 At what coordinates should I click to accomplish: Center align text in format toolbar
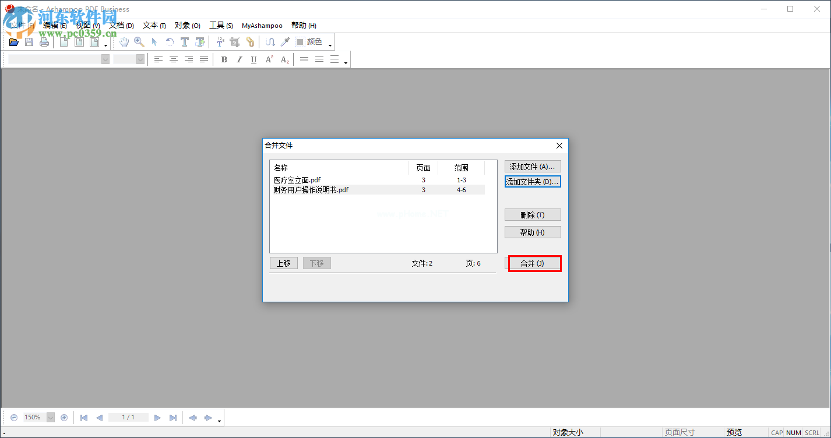click(174, 59)
